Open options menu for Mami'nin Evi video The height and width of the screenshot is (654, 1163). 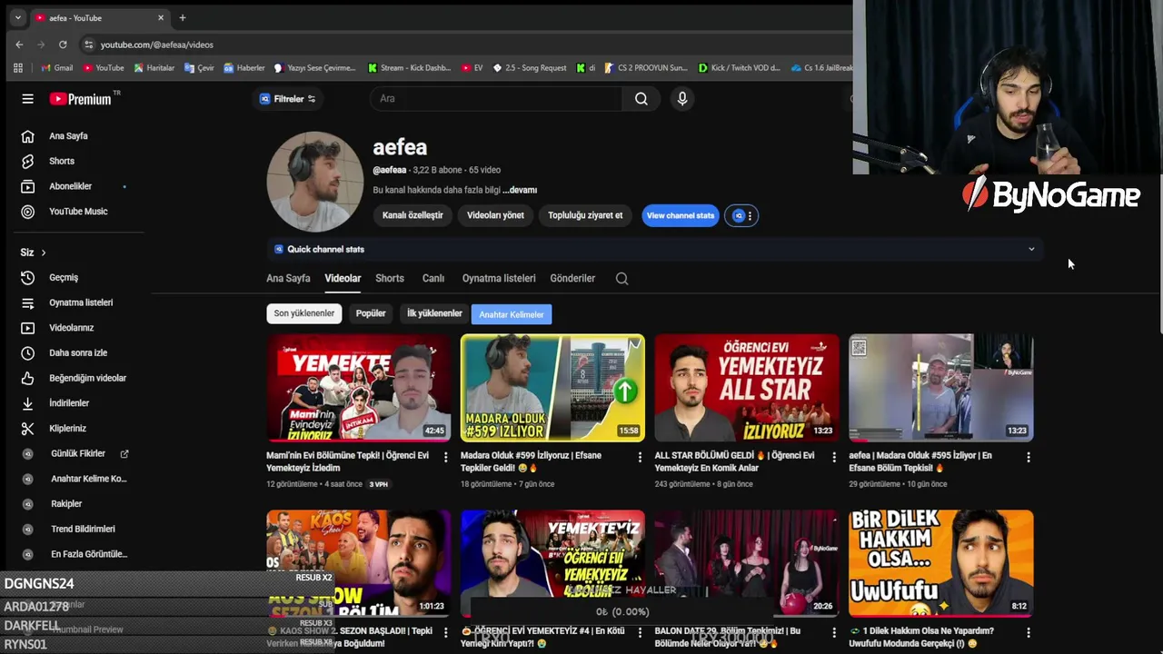(445, 458)
